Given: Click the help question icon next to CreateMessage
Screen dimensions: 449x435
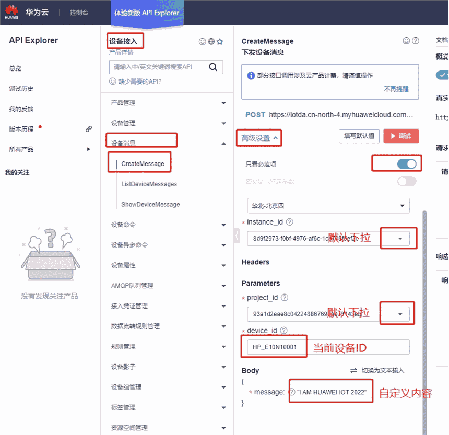Looking at the screenshot, I should pos(416,41).
